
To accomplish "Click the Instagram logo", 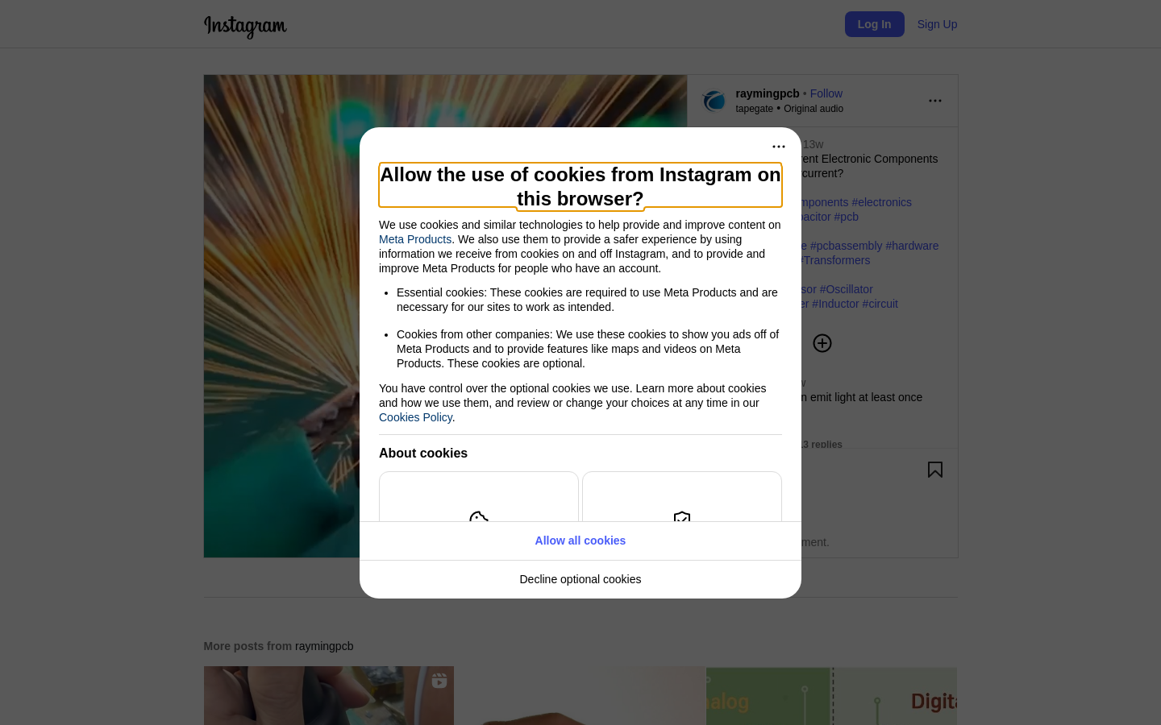I will 245,26.
